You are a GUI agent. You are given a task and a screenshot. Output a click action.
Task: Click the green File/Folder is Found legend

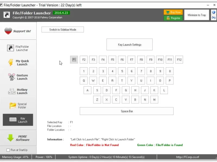coord(160,145)
